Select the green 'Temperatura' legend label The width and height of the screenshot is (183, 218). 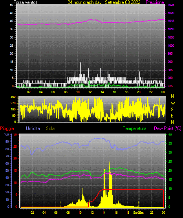pyautogui.click(x=134, y=128)
